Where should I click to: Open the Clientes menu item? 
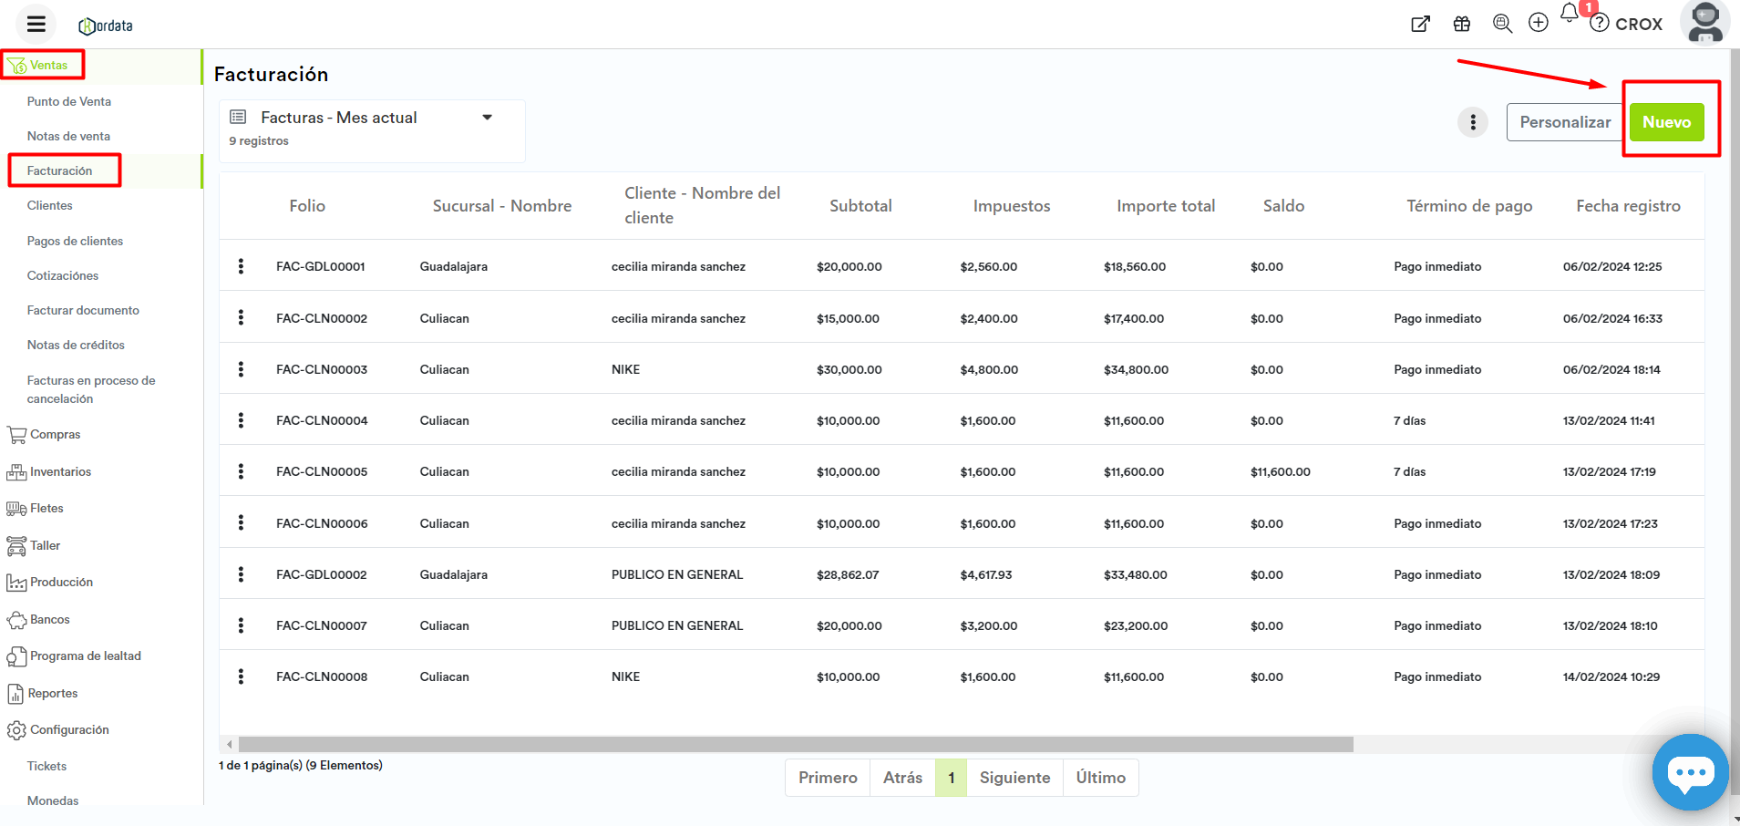click(x=50, y=206)
